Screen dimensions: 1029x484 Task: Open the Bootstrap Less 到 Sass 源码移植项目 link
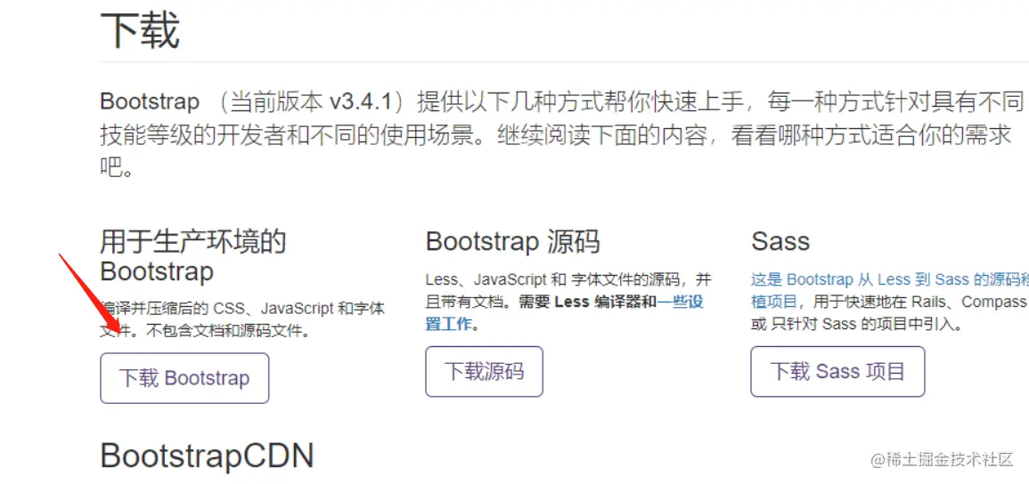pyautogui.click(x=890, y=291)
